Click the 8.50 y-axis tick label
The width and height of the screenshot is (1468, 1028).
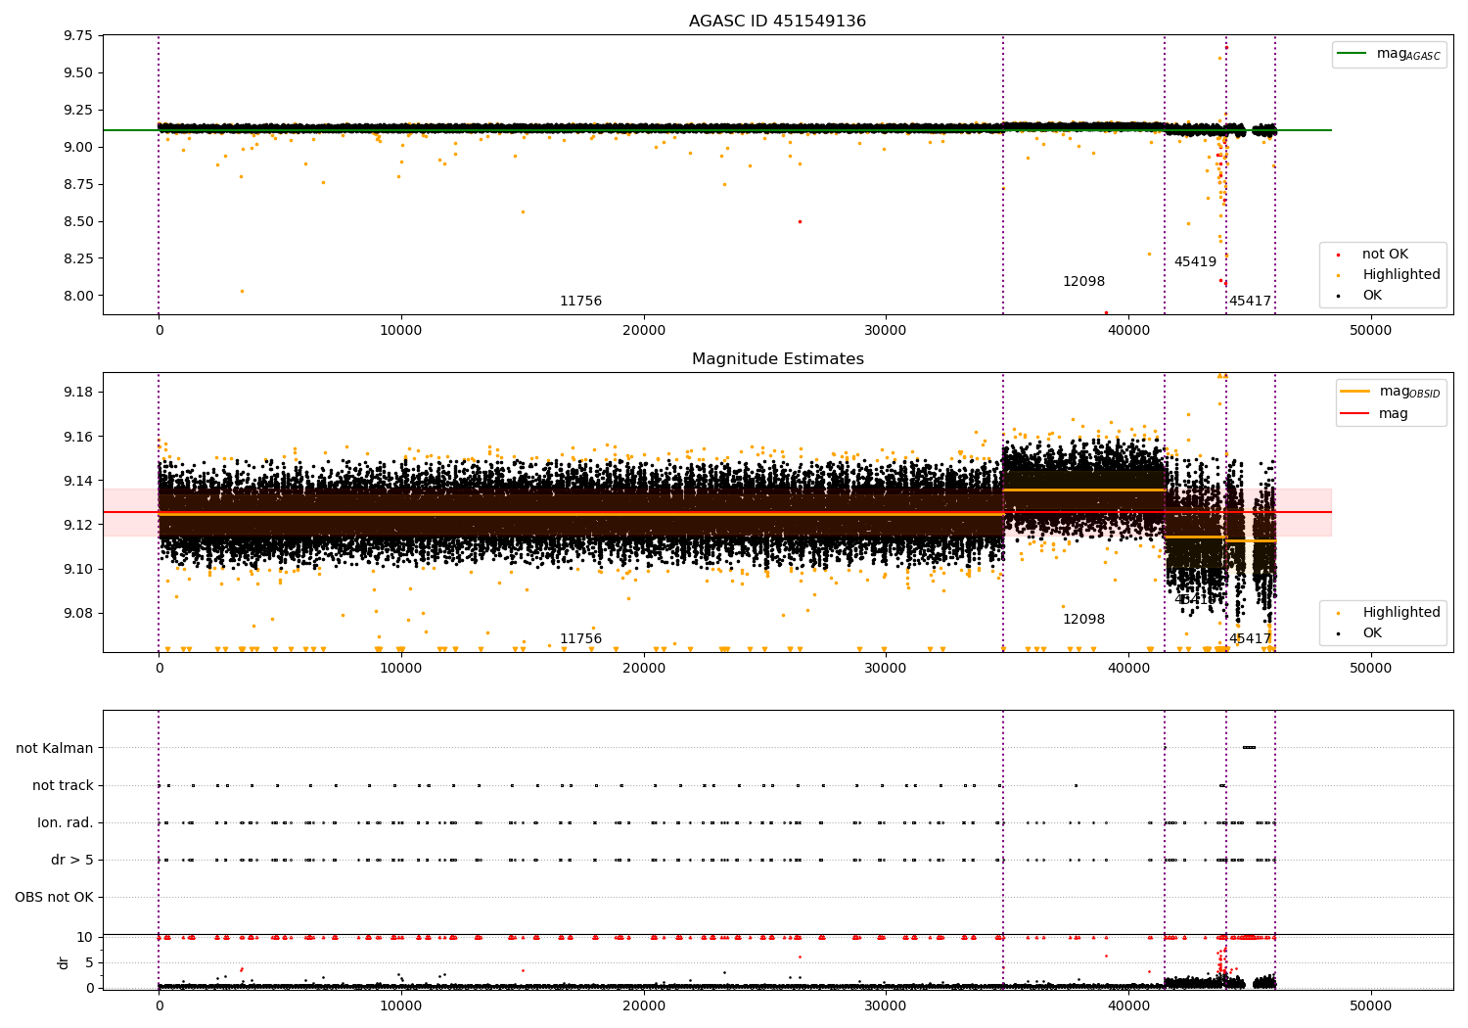78,221
